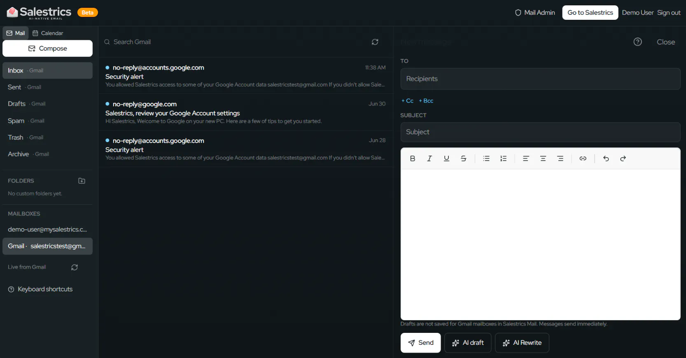686x358 pixels.
Task: Focus the Subject input field
Action: (540, 132)
